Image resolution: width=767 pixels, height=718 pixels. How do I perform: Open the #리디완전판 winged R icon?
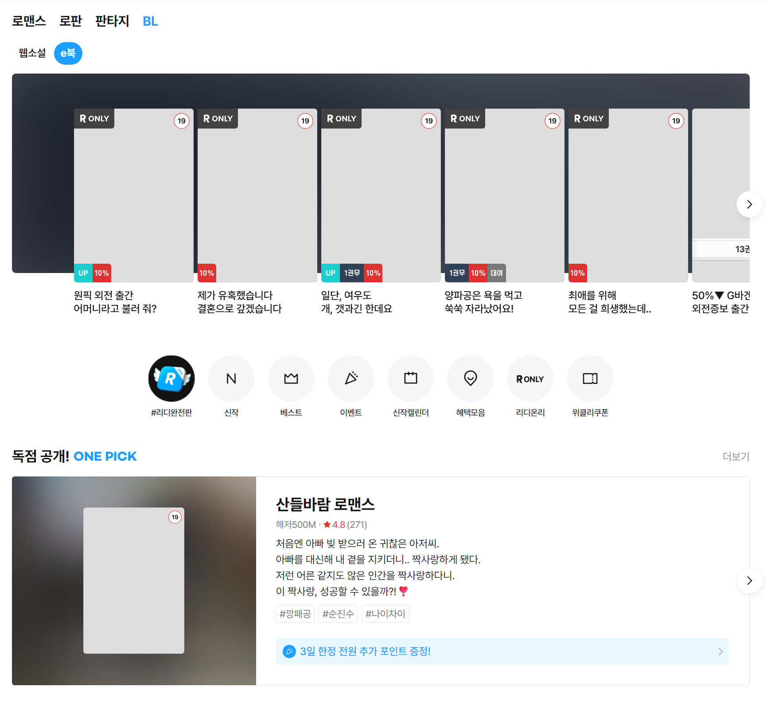171,379
